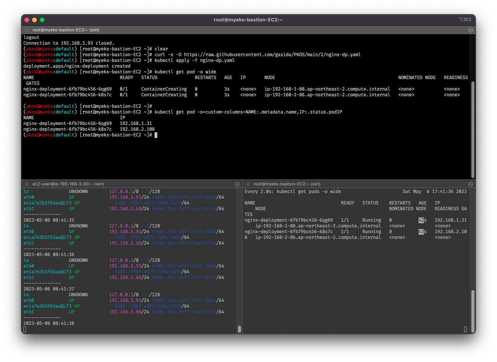The width and height of the screenshot is (497, 362).
Task: Click timestamp '2023-05-06 08:41:35'
Action: 49,220
